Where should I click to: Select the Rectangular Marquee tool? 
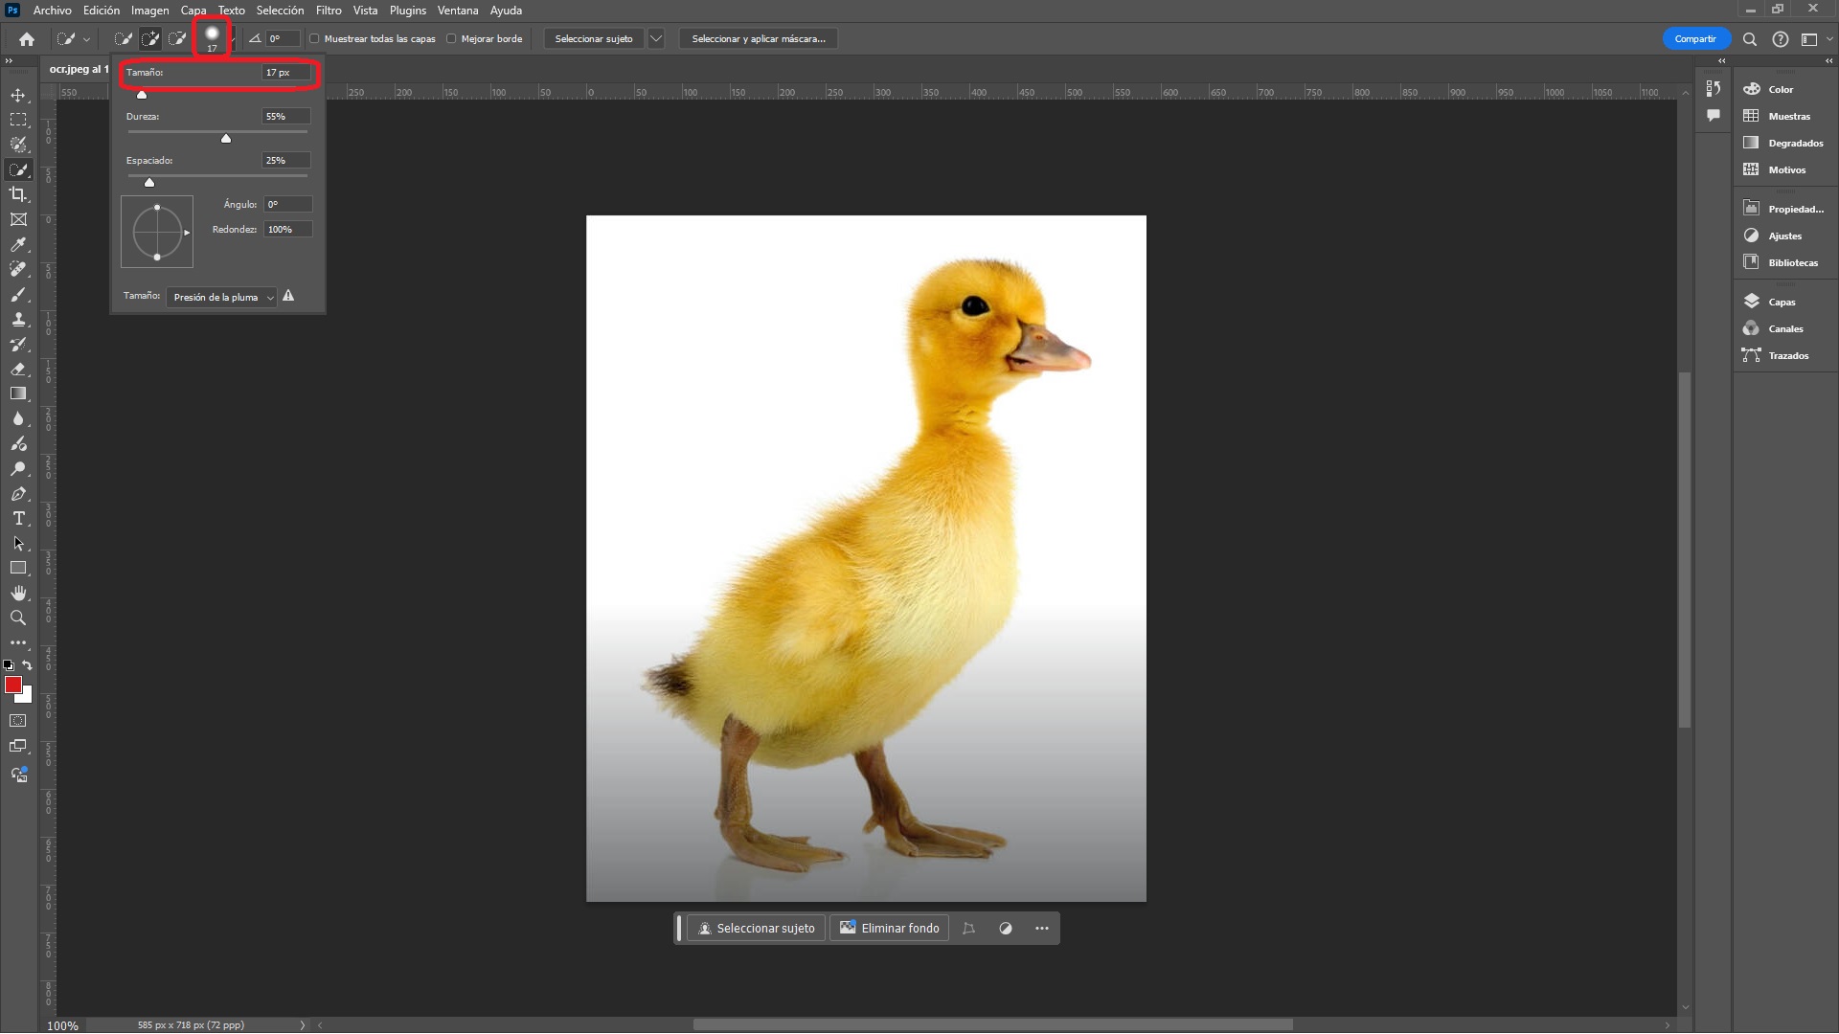(18, 120)
